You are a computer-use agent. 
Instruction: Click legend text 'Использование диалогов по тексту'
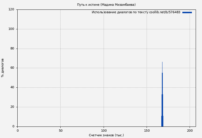pyautogui.click(x=120, y=12)
